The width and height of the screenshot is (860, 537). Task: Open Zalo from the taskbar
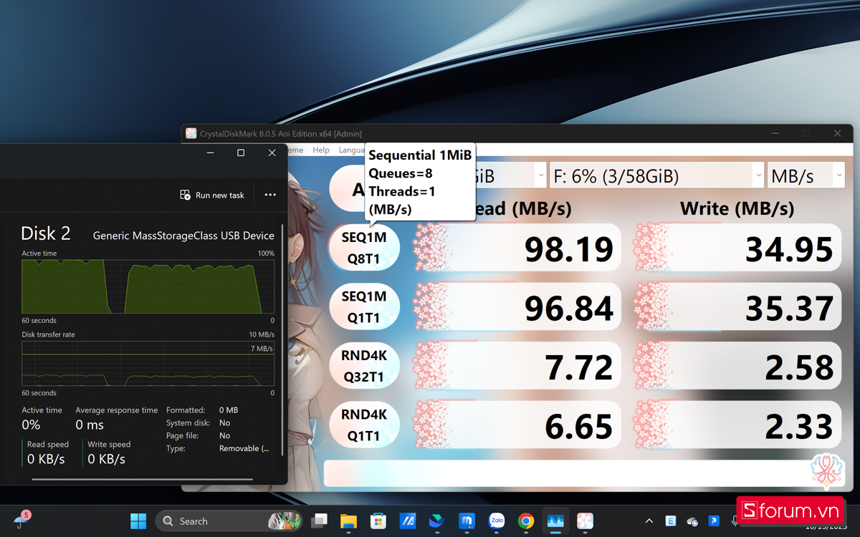tap(496, 521)
